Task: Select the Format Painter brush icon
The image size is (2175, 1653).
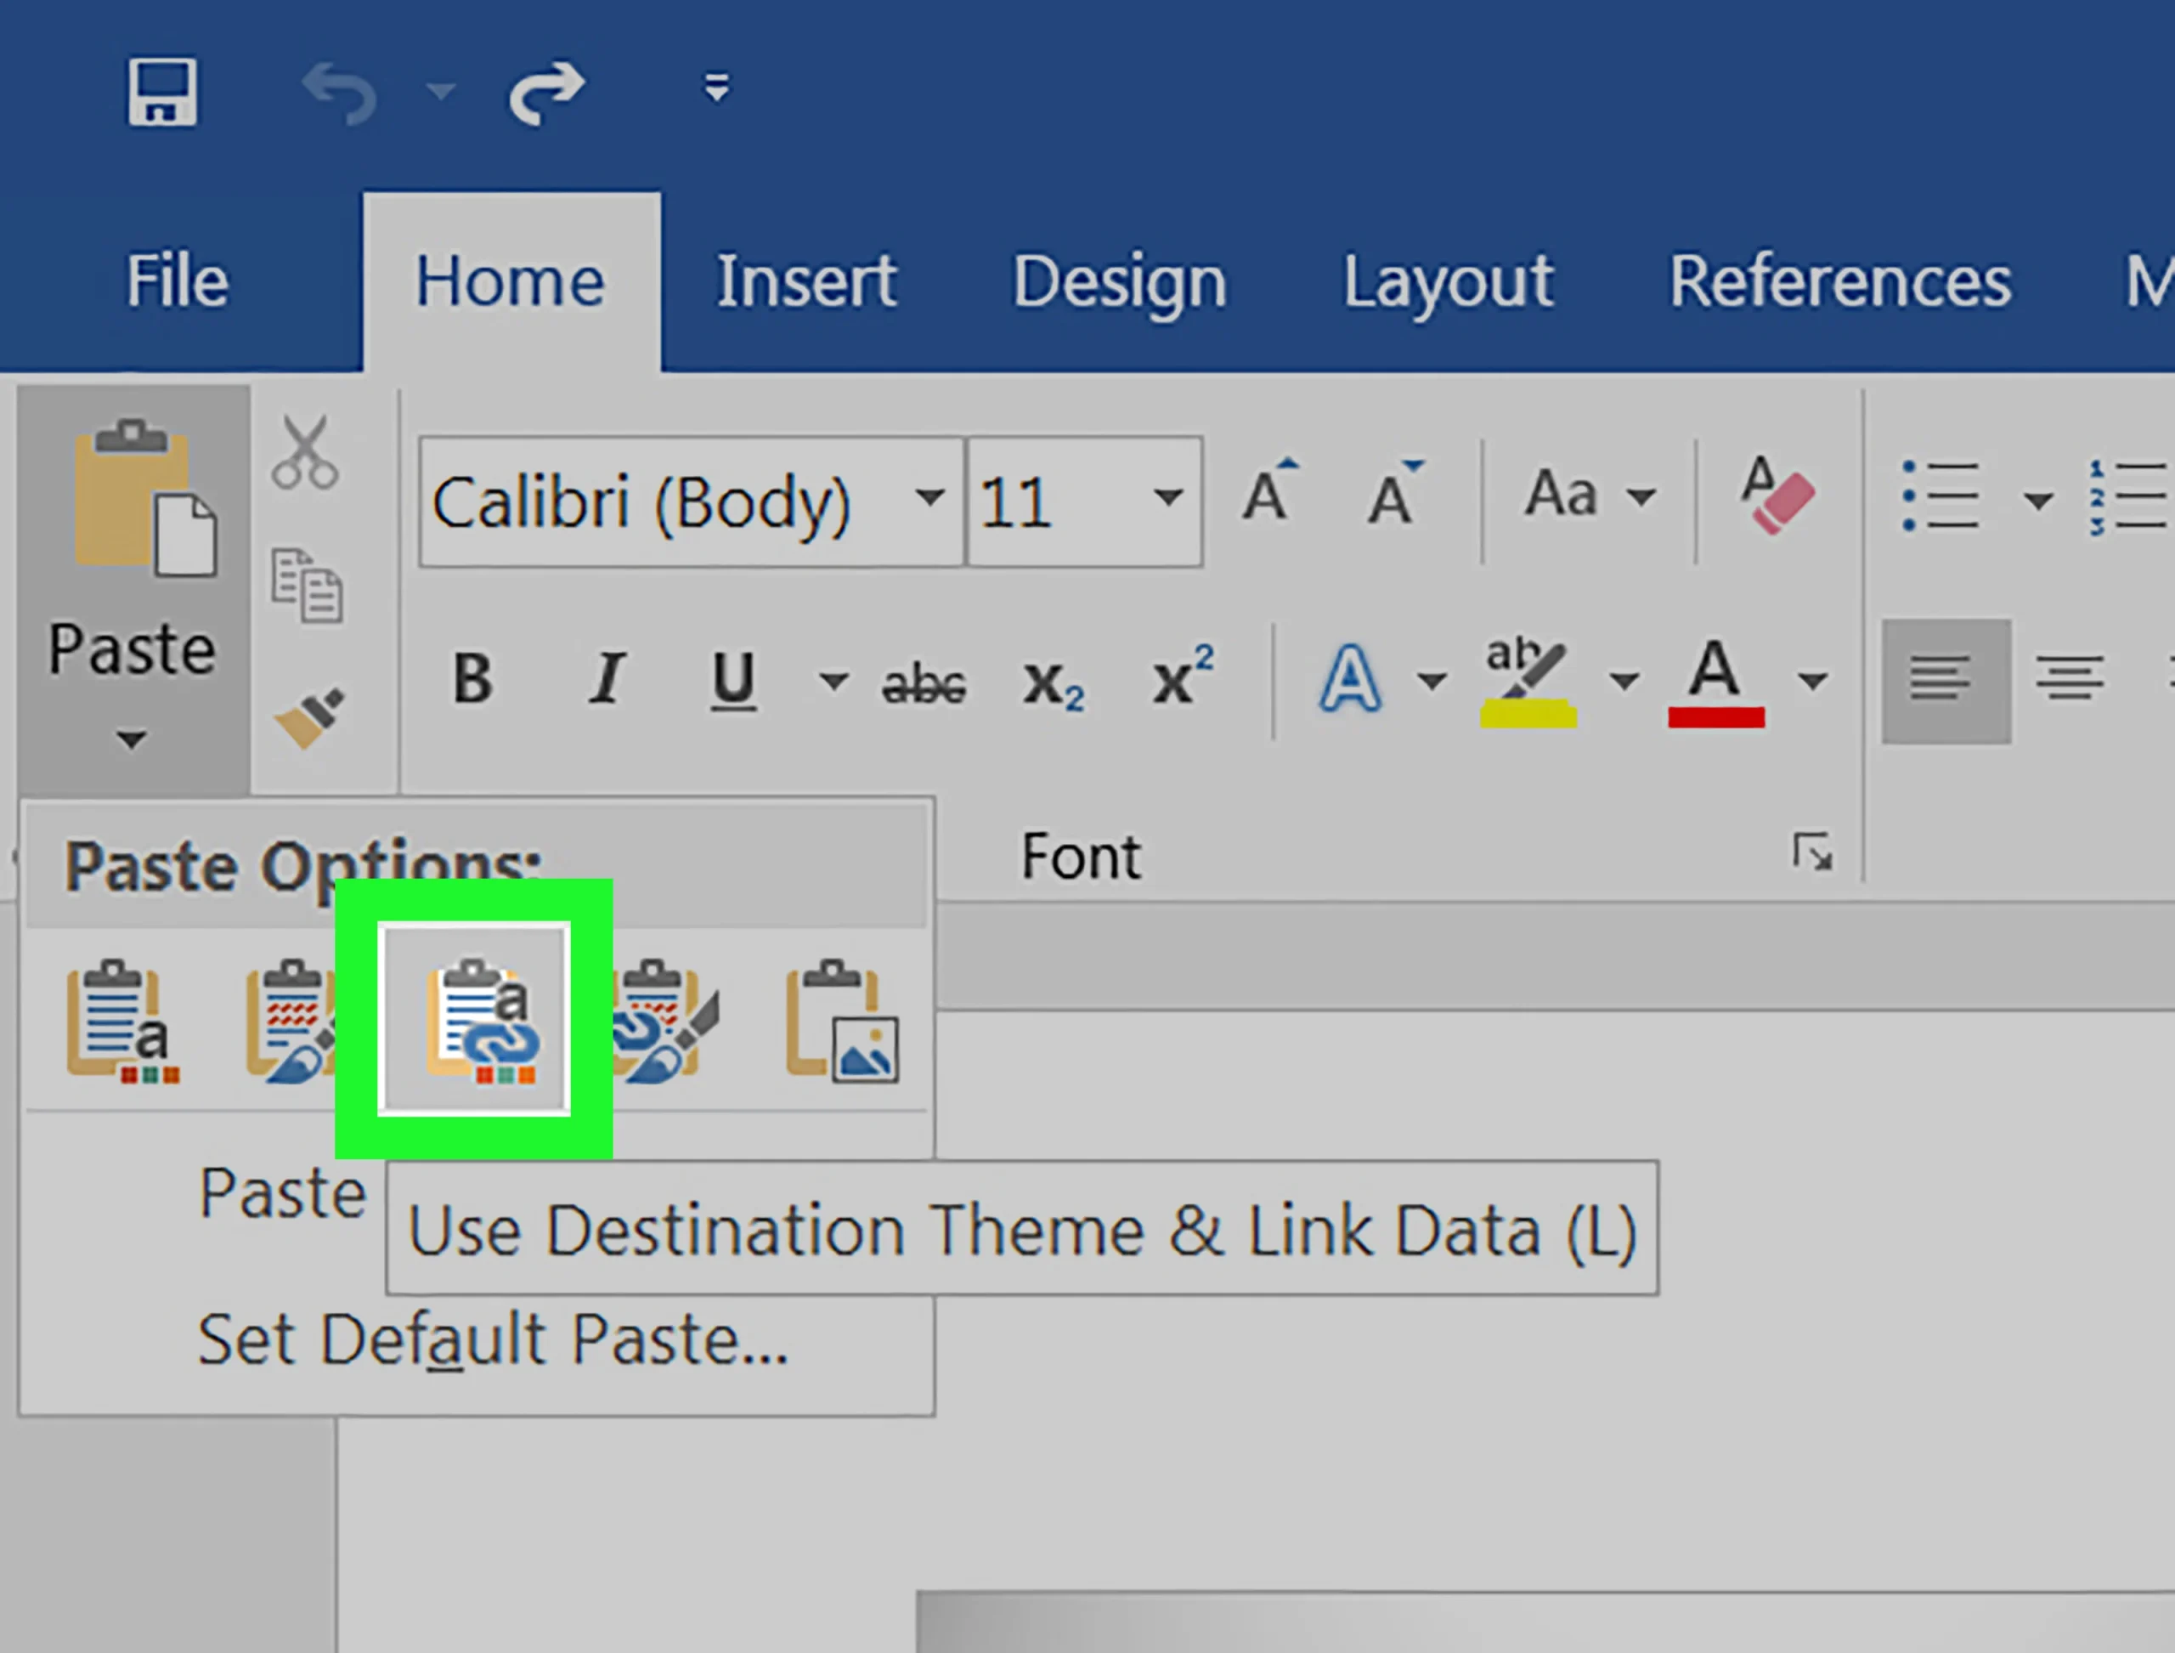Action: [309, 717]
